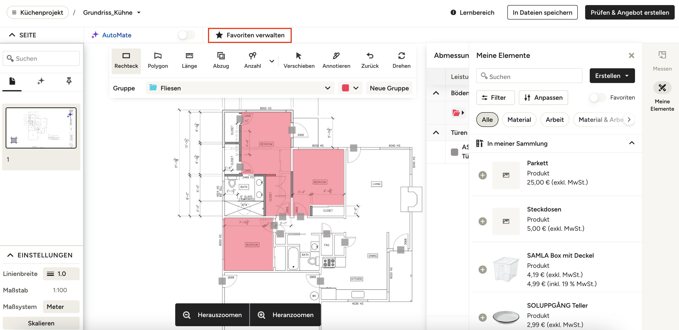679x330 pixels.
Task: Open the Erstellen dropdown button
Action: [x=612, y=76]
